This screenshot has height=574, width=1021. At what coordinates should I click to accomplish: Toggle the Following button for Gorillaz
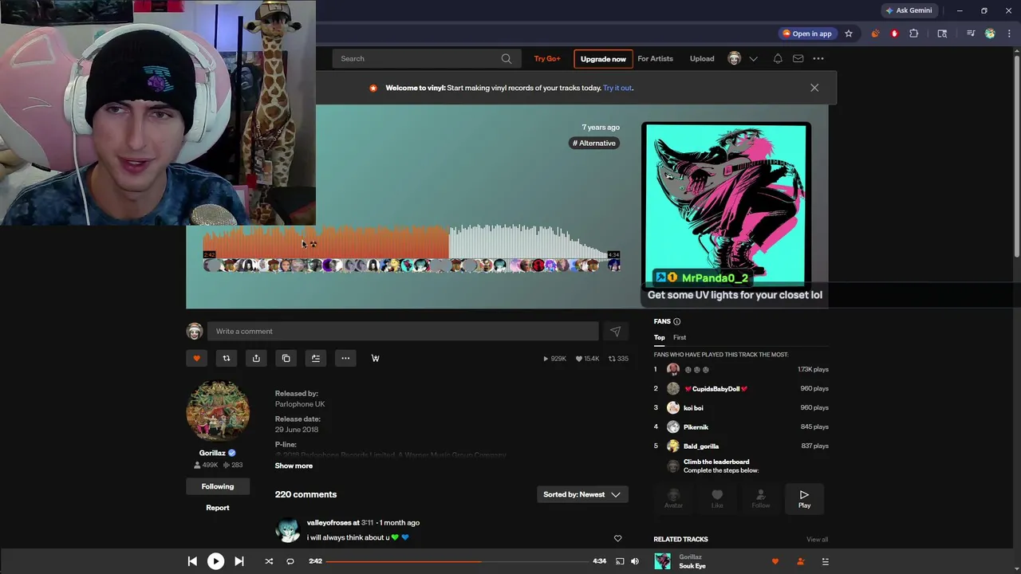218,486
